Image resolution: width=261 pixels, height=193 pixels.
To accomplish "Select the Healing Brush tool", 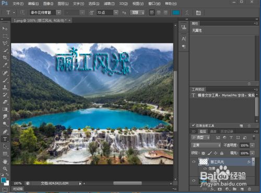I will coord(5,73).
